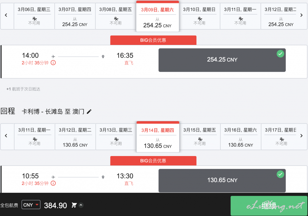Select the 3月16日 return date tab

pos(241,137)
